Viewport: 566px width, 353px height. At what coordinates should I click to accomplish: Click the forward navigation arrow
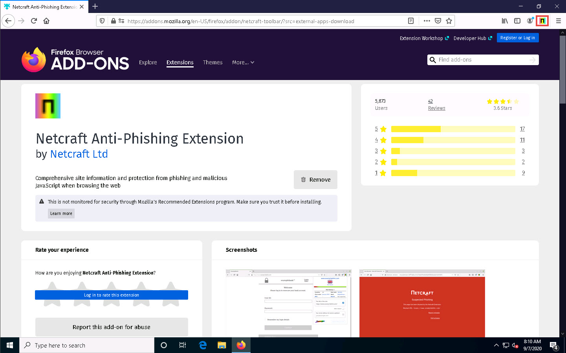point(21,21)
